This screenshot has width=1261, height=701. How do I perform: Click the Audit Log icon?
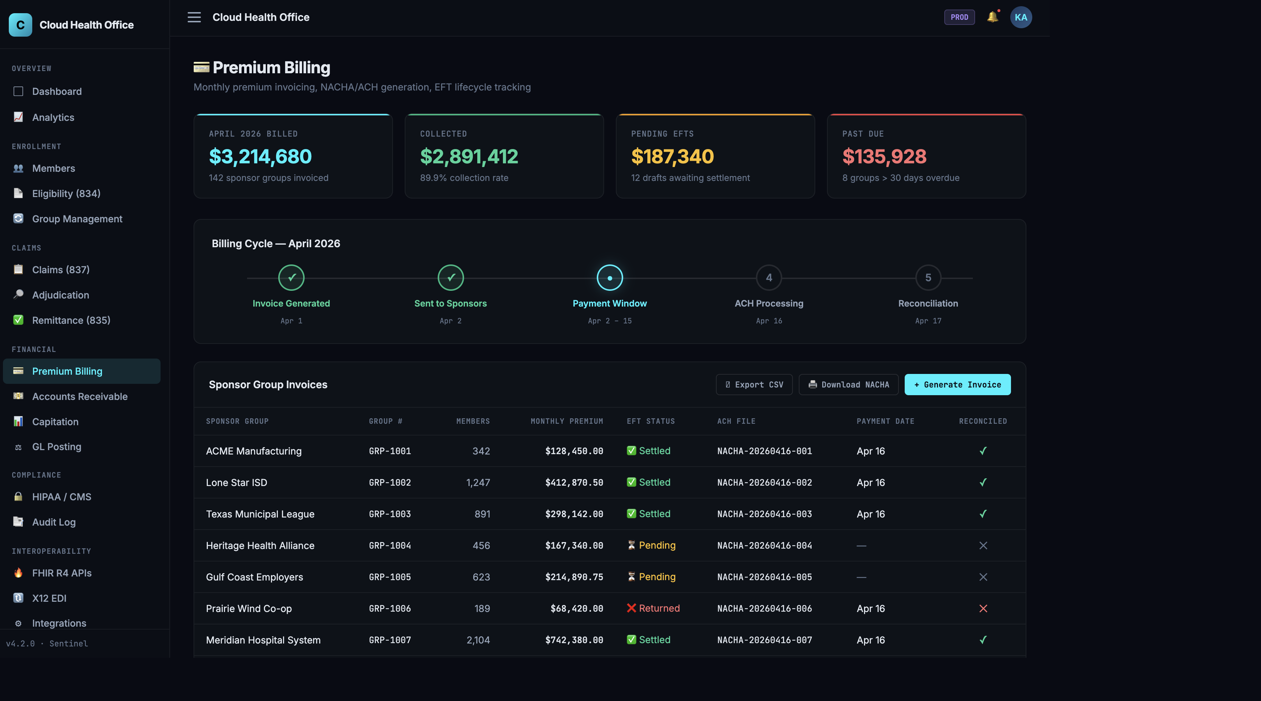[x=18, y=522]
